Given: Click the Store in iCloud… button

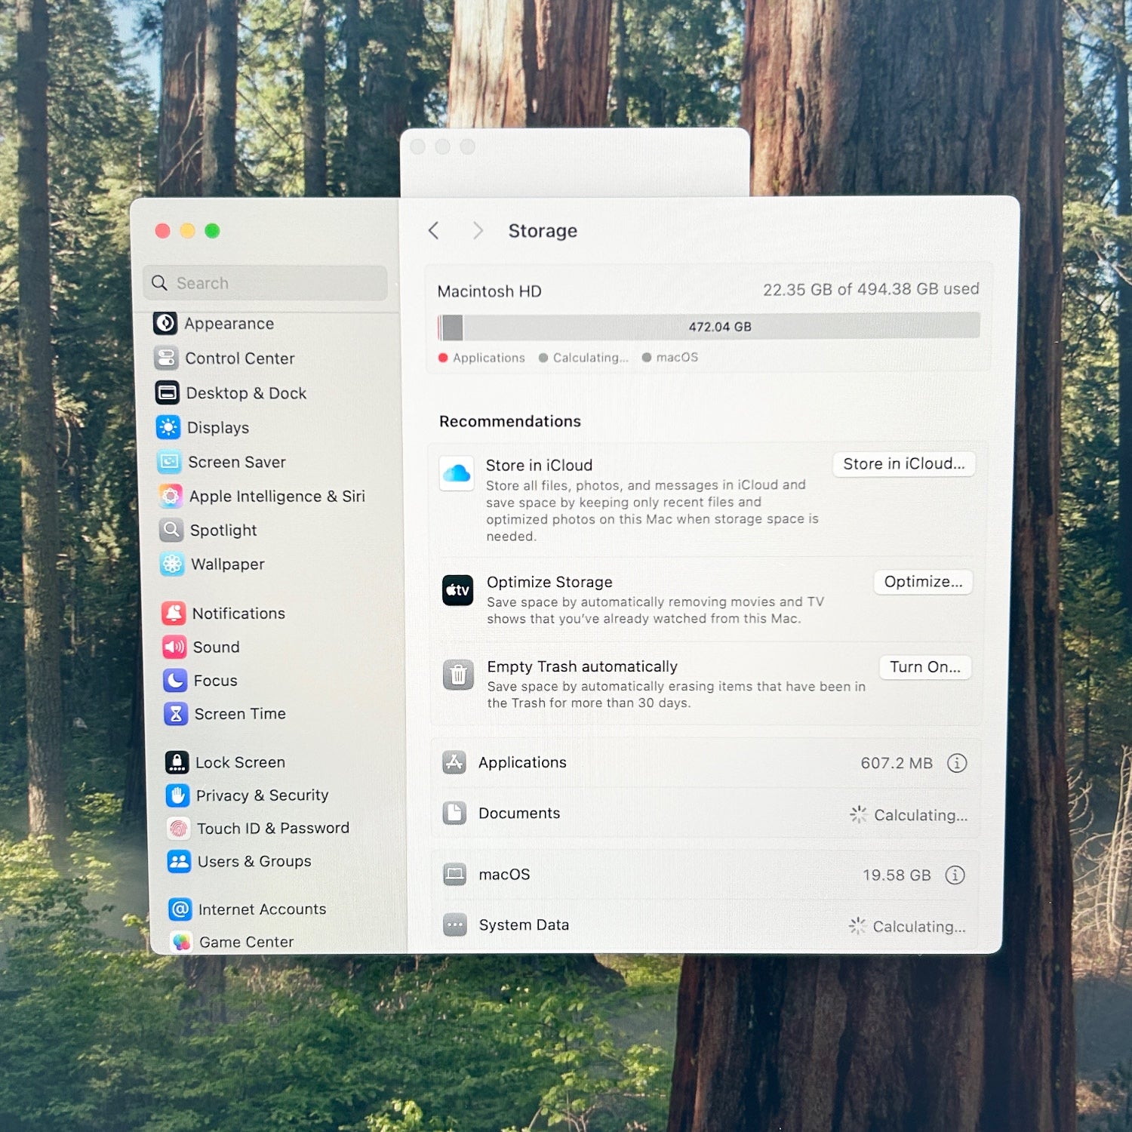Looking at the screenshot, I should [903, 464].
